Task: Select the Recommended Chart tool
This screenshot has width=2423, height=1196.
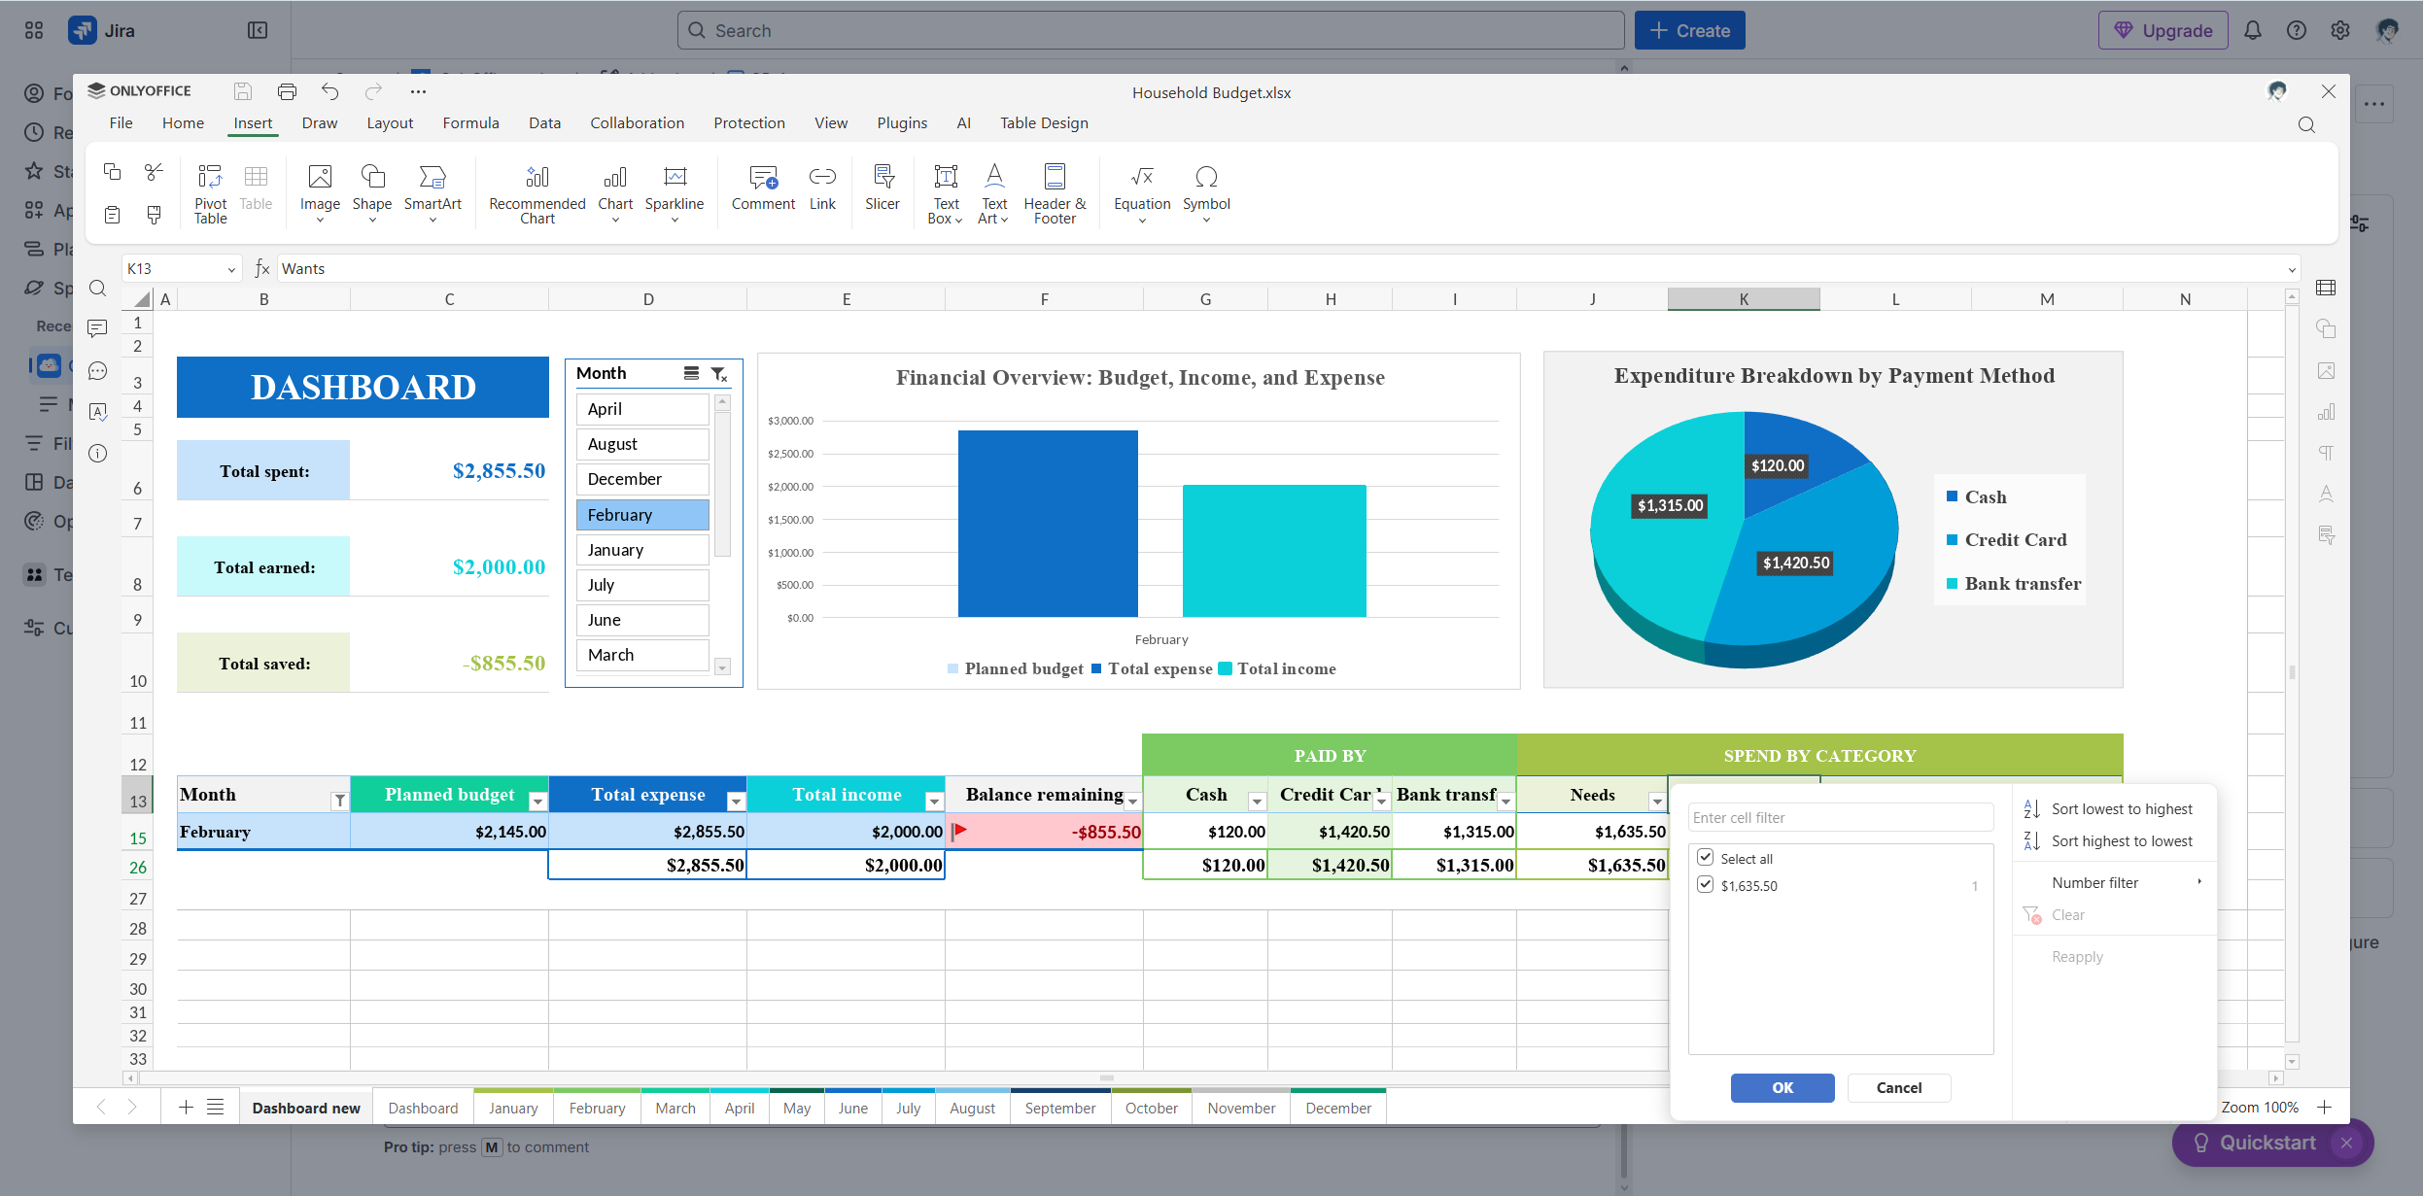Action: [536, 192]
